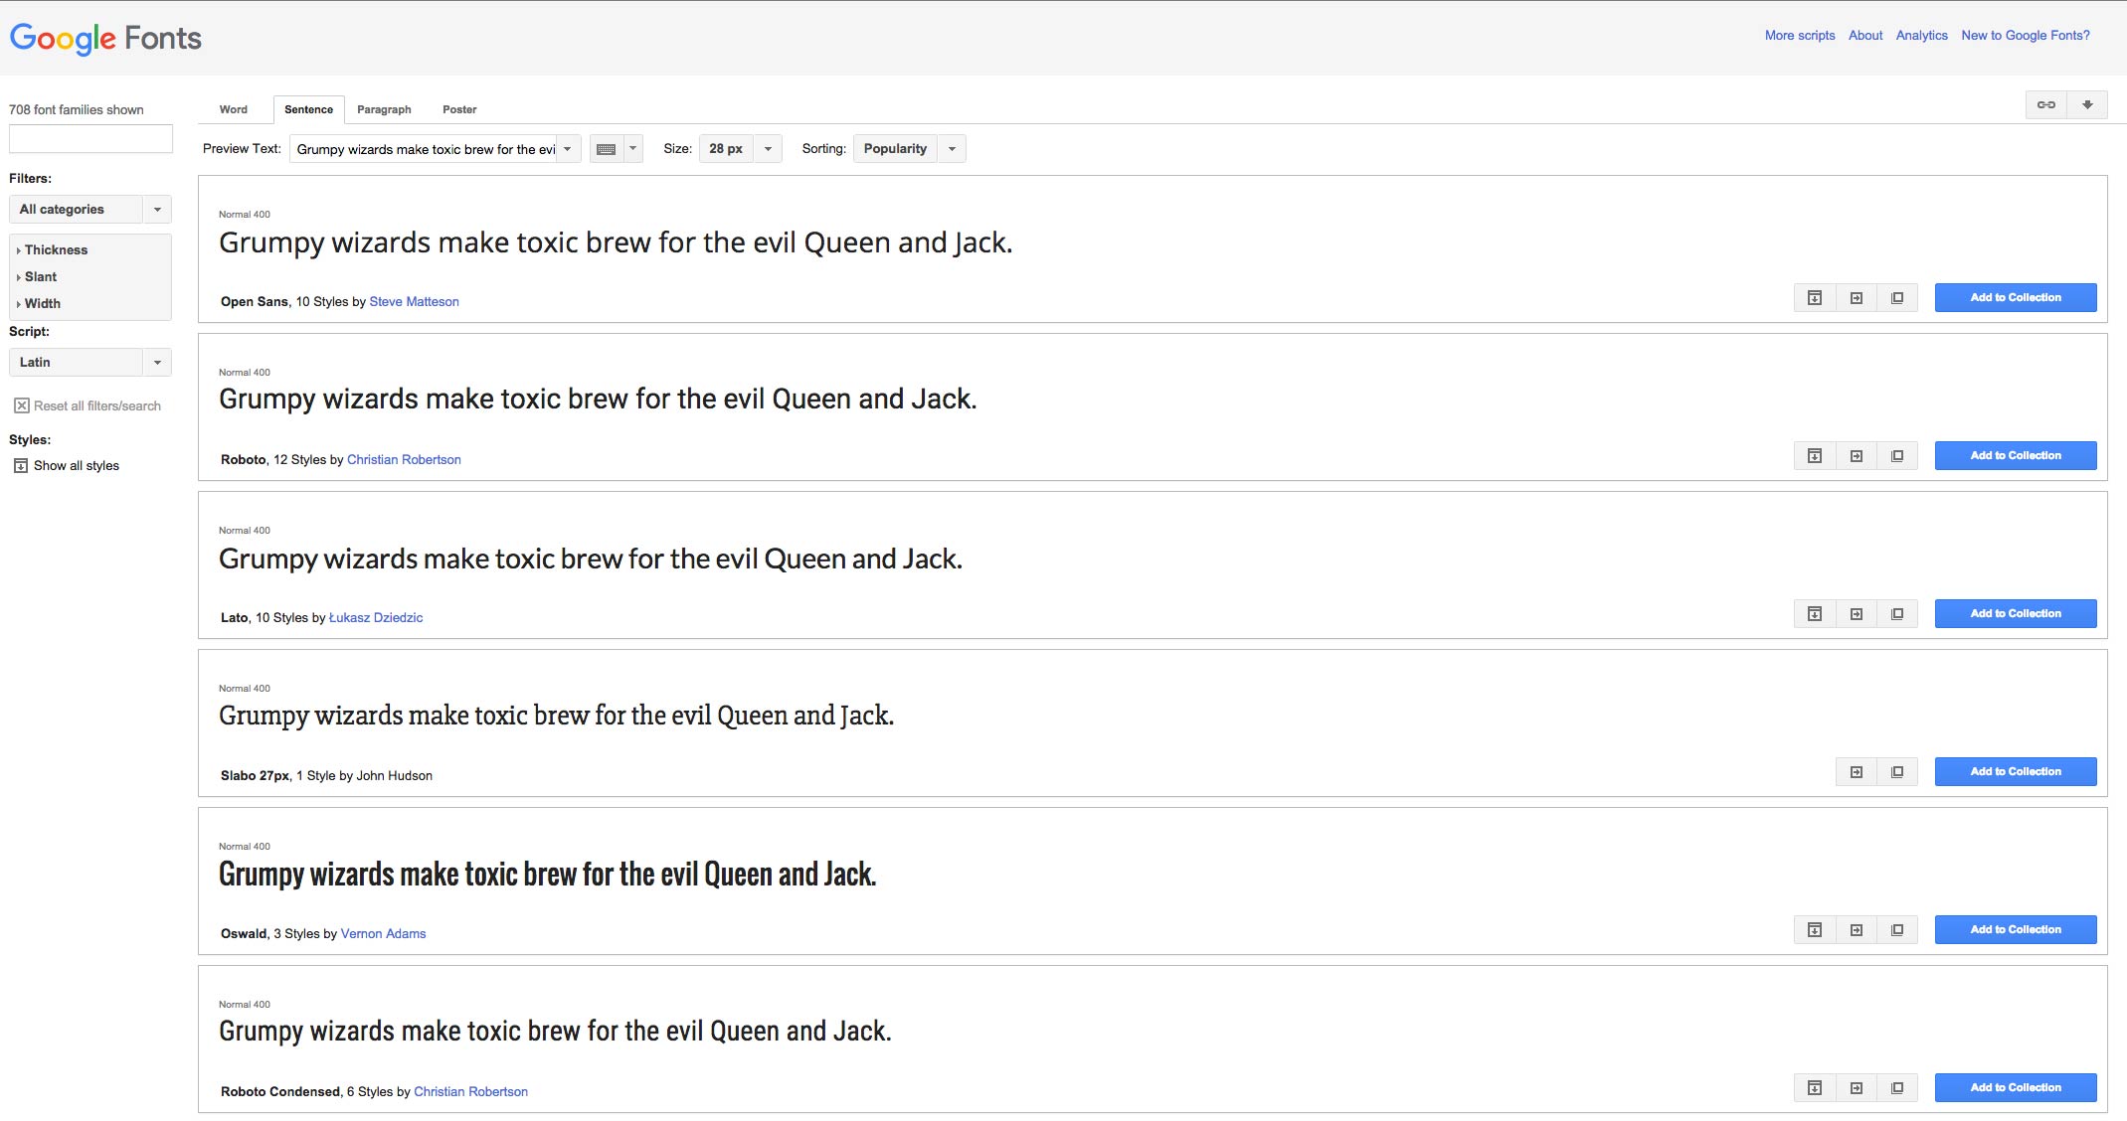Expand the Thickness filter
The image size is (2127, 1121).
click(x=52, y=250)
